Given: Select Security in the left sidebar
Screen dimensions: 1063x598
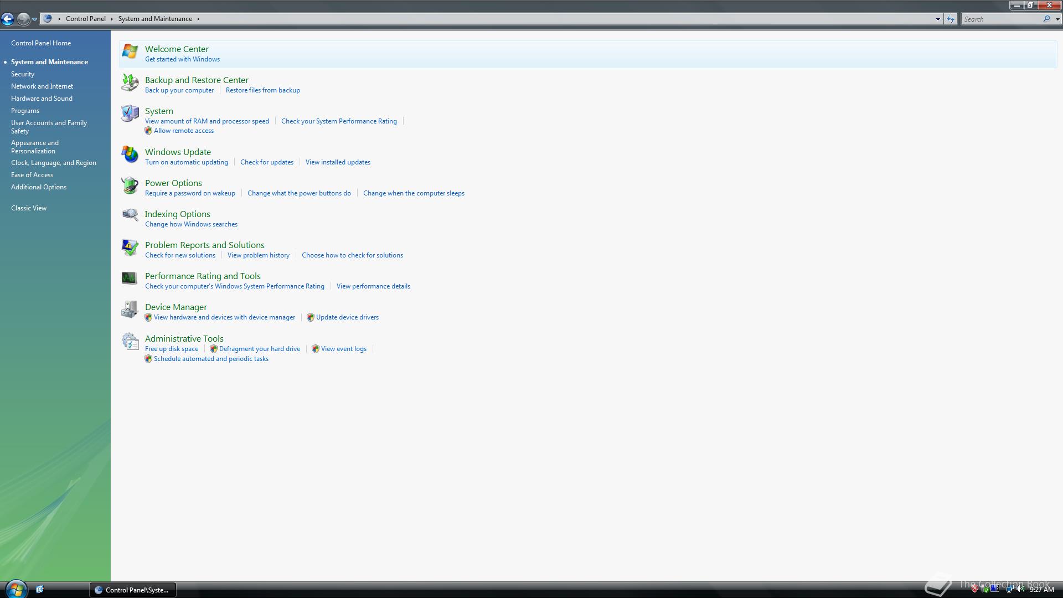Looking at the screenshot, I should [x=23, y=74].
